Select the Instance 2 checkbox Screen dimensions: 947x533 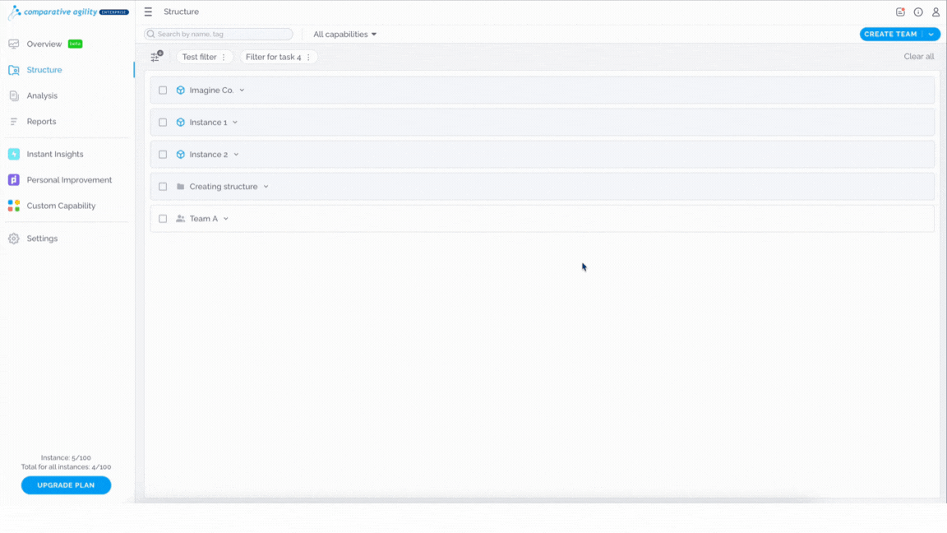(163, 154)
